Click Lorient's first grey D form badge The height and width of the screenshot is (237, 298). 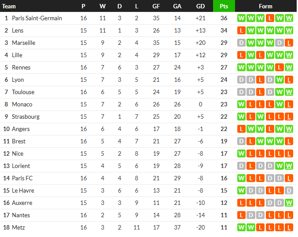(241, 166)
